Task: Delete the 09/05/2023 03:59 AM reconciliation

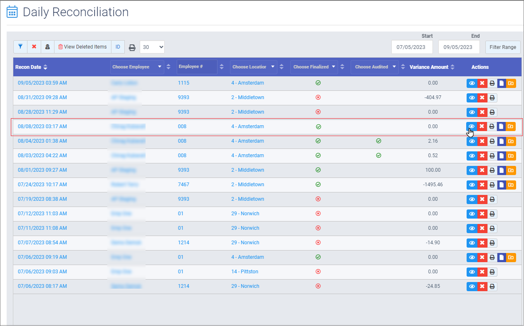Action: tap(482, 83)
